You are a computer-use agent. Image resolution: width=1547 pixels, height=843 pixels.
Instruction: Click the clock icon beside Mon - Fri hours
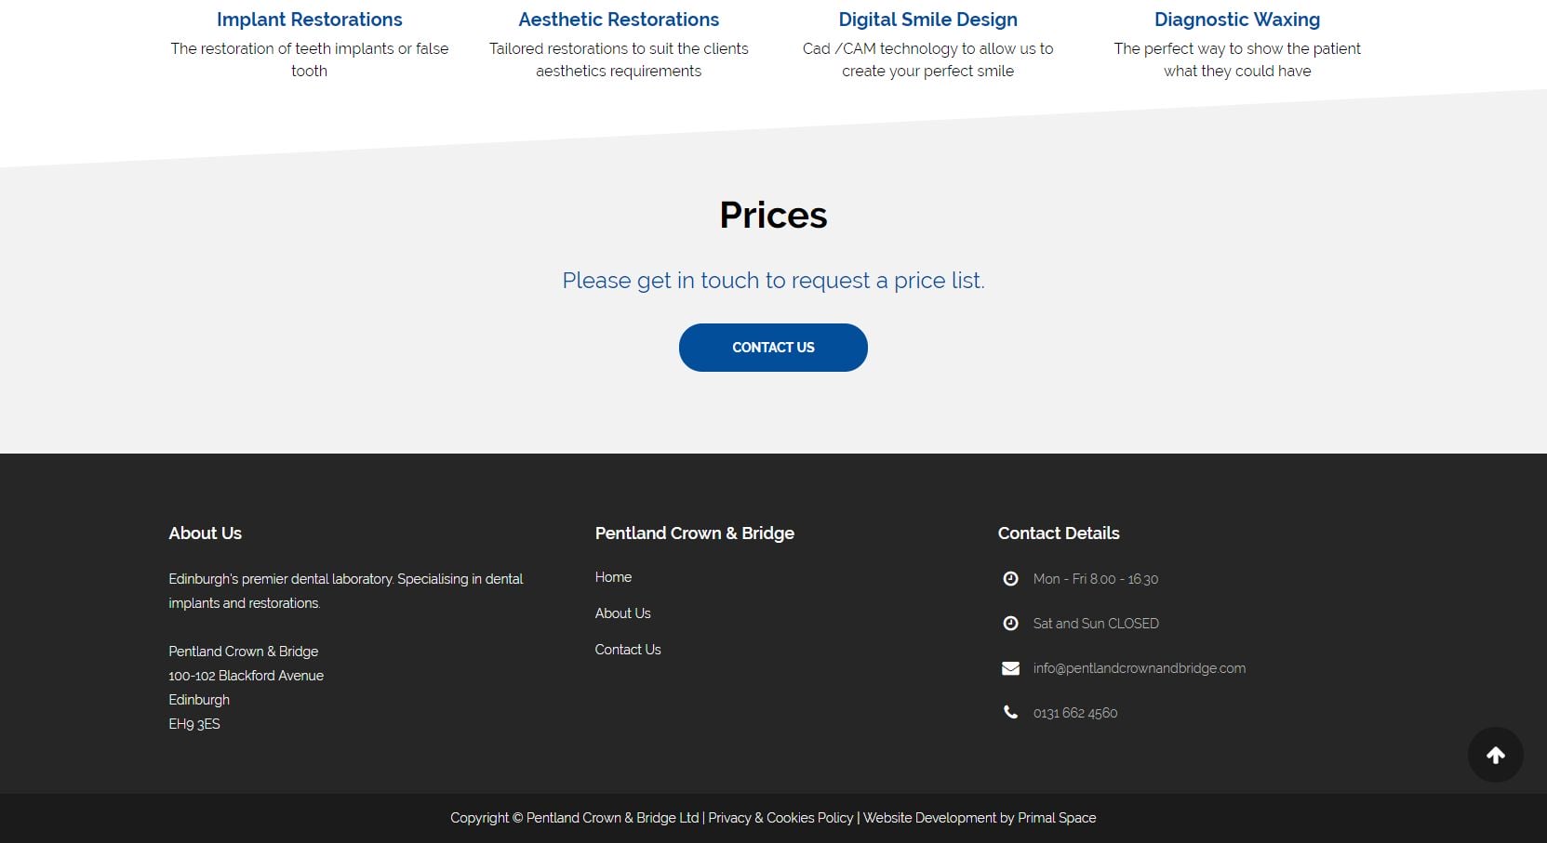[1010, 579]
